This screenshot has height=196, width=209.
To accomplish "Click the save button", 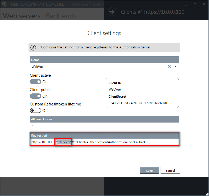I will (149, 170).
